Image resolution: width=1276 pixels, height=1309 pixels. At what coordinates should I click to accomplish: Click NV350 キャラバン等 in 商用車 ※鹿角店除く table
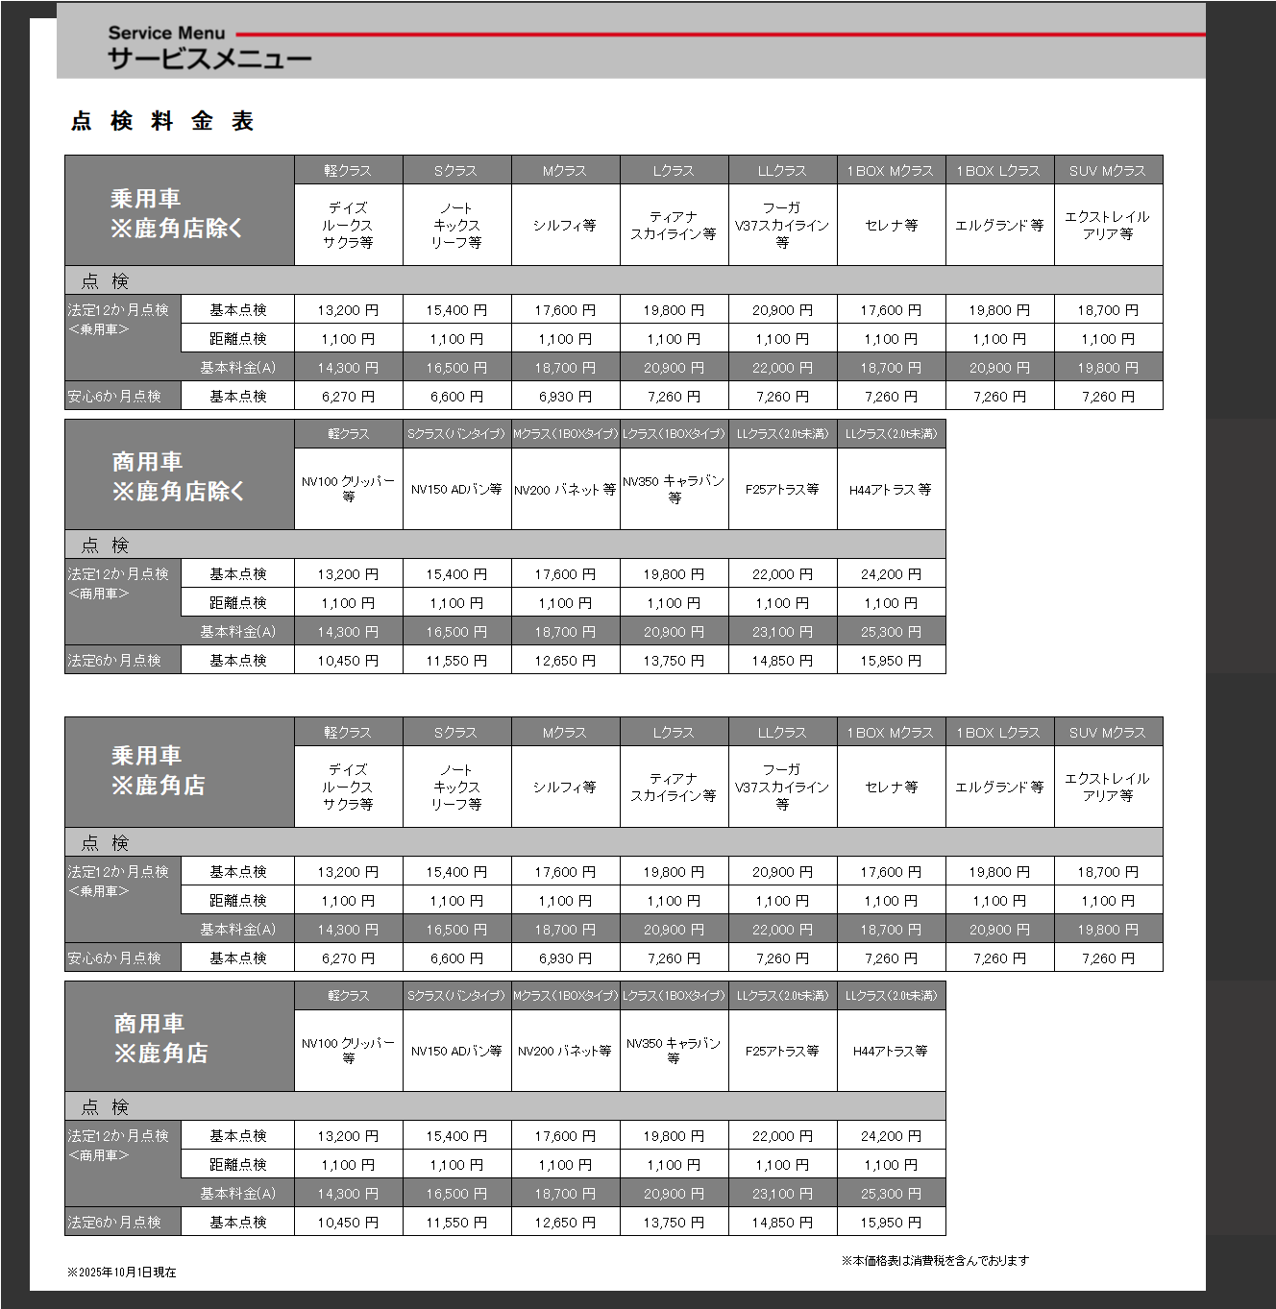[674, 489]
